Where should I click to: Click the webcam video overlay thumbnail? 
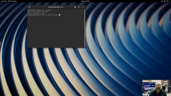click(x=157, y=88)
